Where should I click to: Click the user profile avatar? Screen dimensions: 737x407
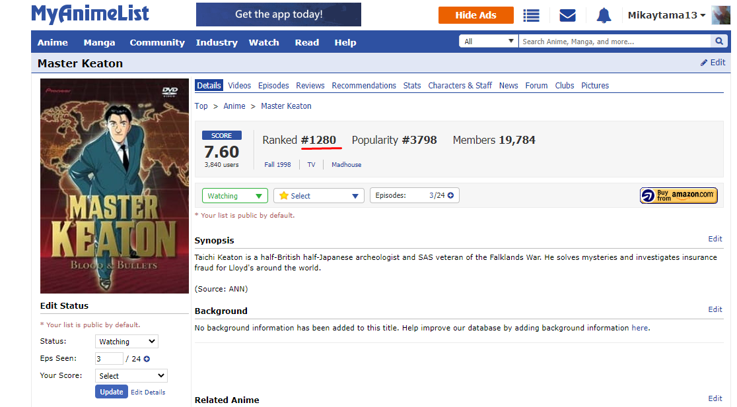tap(720, 15)
